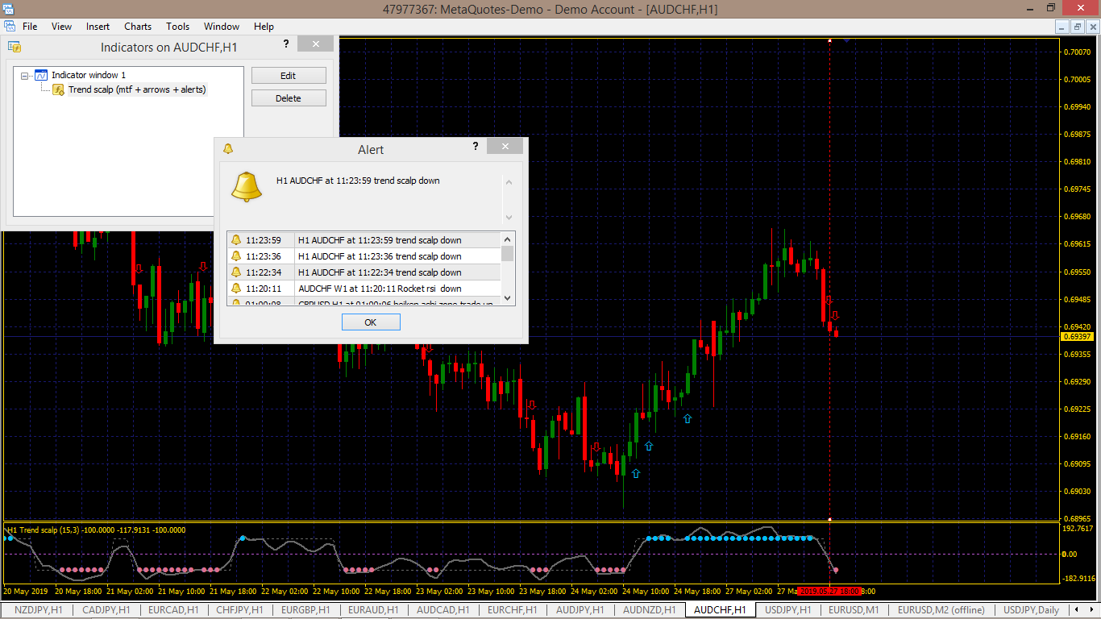Select the 11:22:34 trend scalp down alert row
The image size is (1101, 619).
pos(364,272)
